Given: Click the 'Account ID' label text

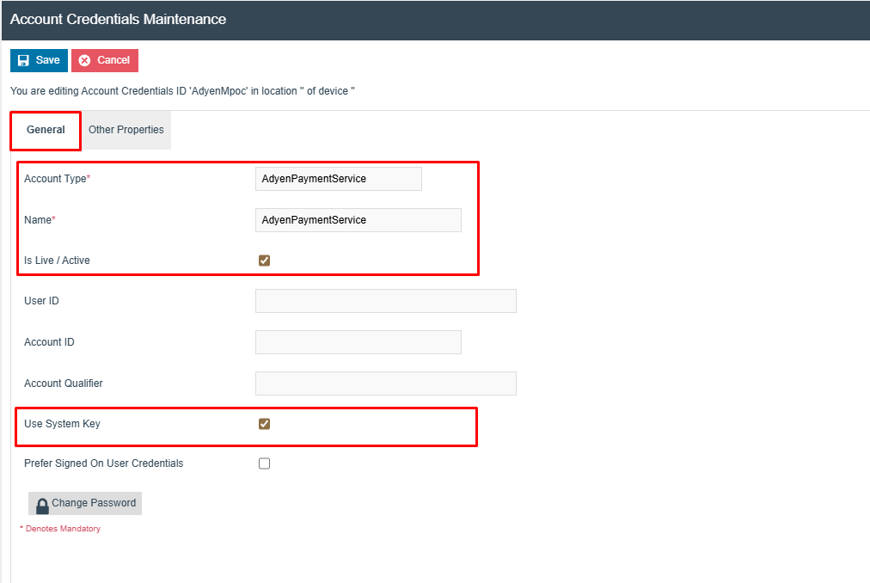Looking at the screenshot, I should pos(49,342).
